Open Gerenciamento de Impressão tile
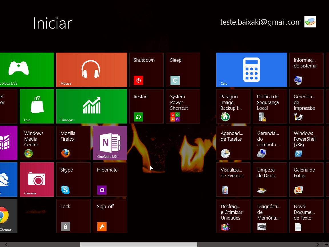 pos(306,106)
